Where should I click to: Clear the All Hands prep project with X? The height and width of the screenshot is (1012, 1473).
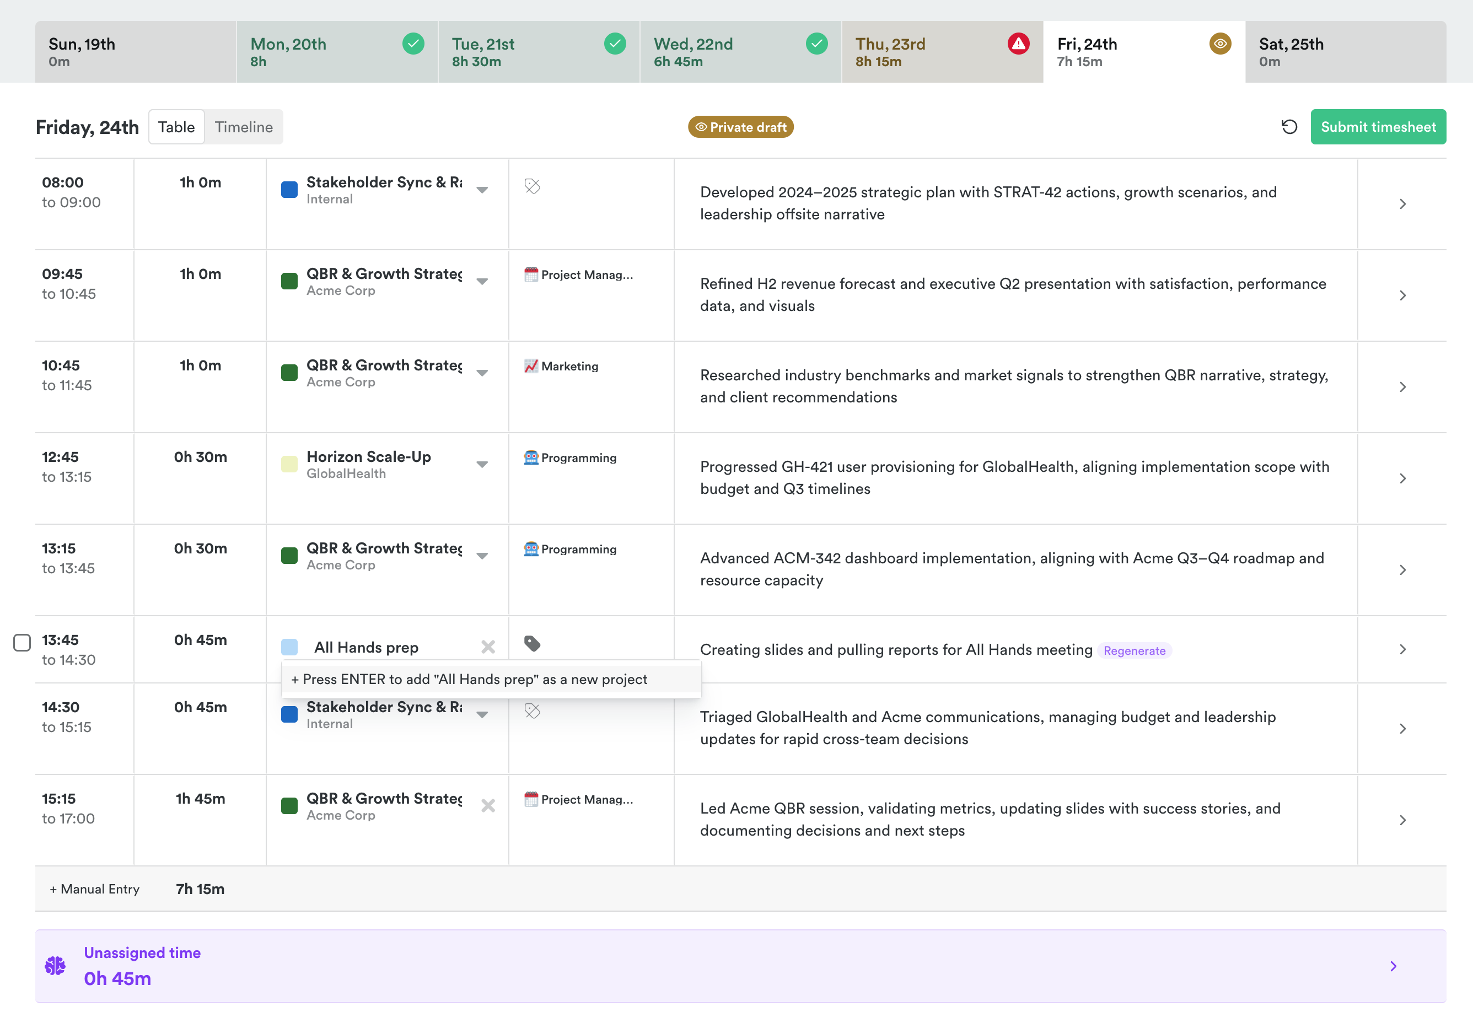click(x=488, y=647)
